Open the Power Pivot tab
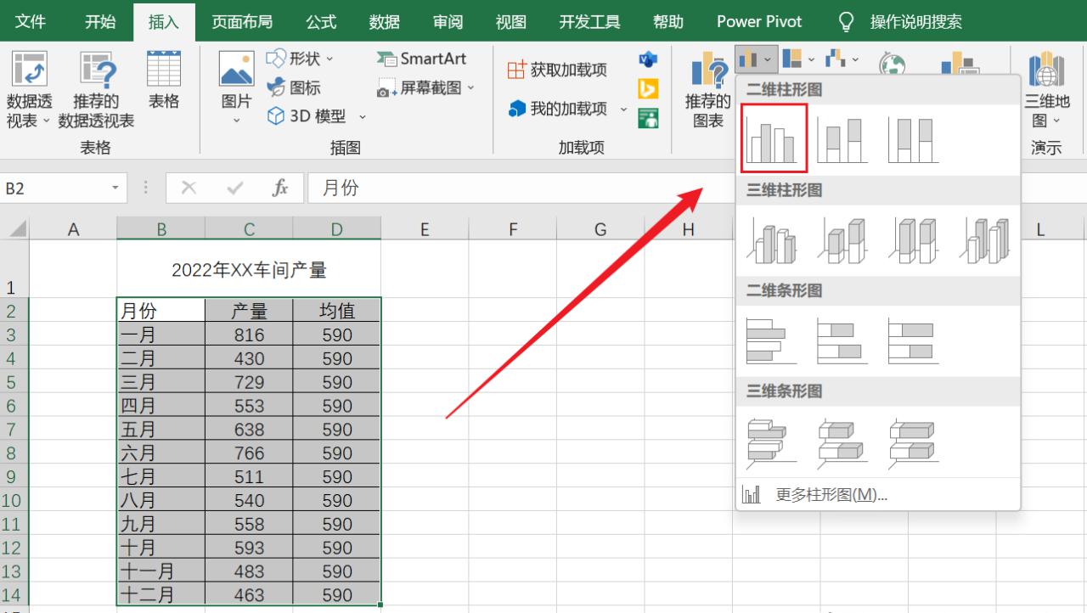 tap(759, 21)
